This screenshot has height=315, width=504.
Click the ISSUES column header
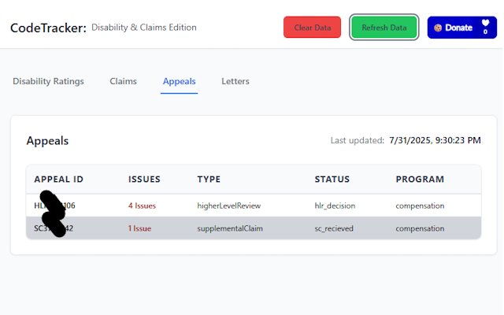[144, 180]
